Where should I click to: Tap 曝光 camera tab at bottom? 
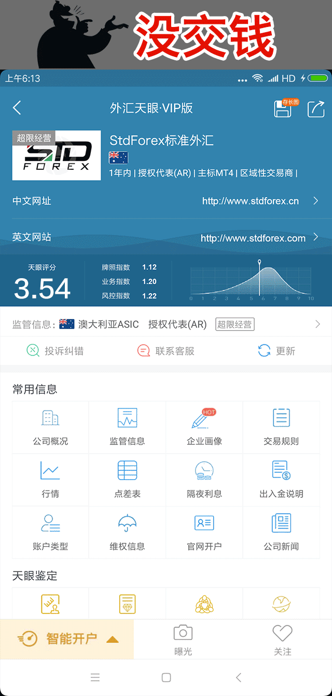click(183, 639)
